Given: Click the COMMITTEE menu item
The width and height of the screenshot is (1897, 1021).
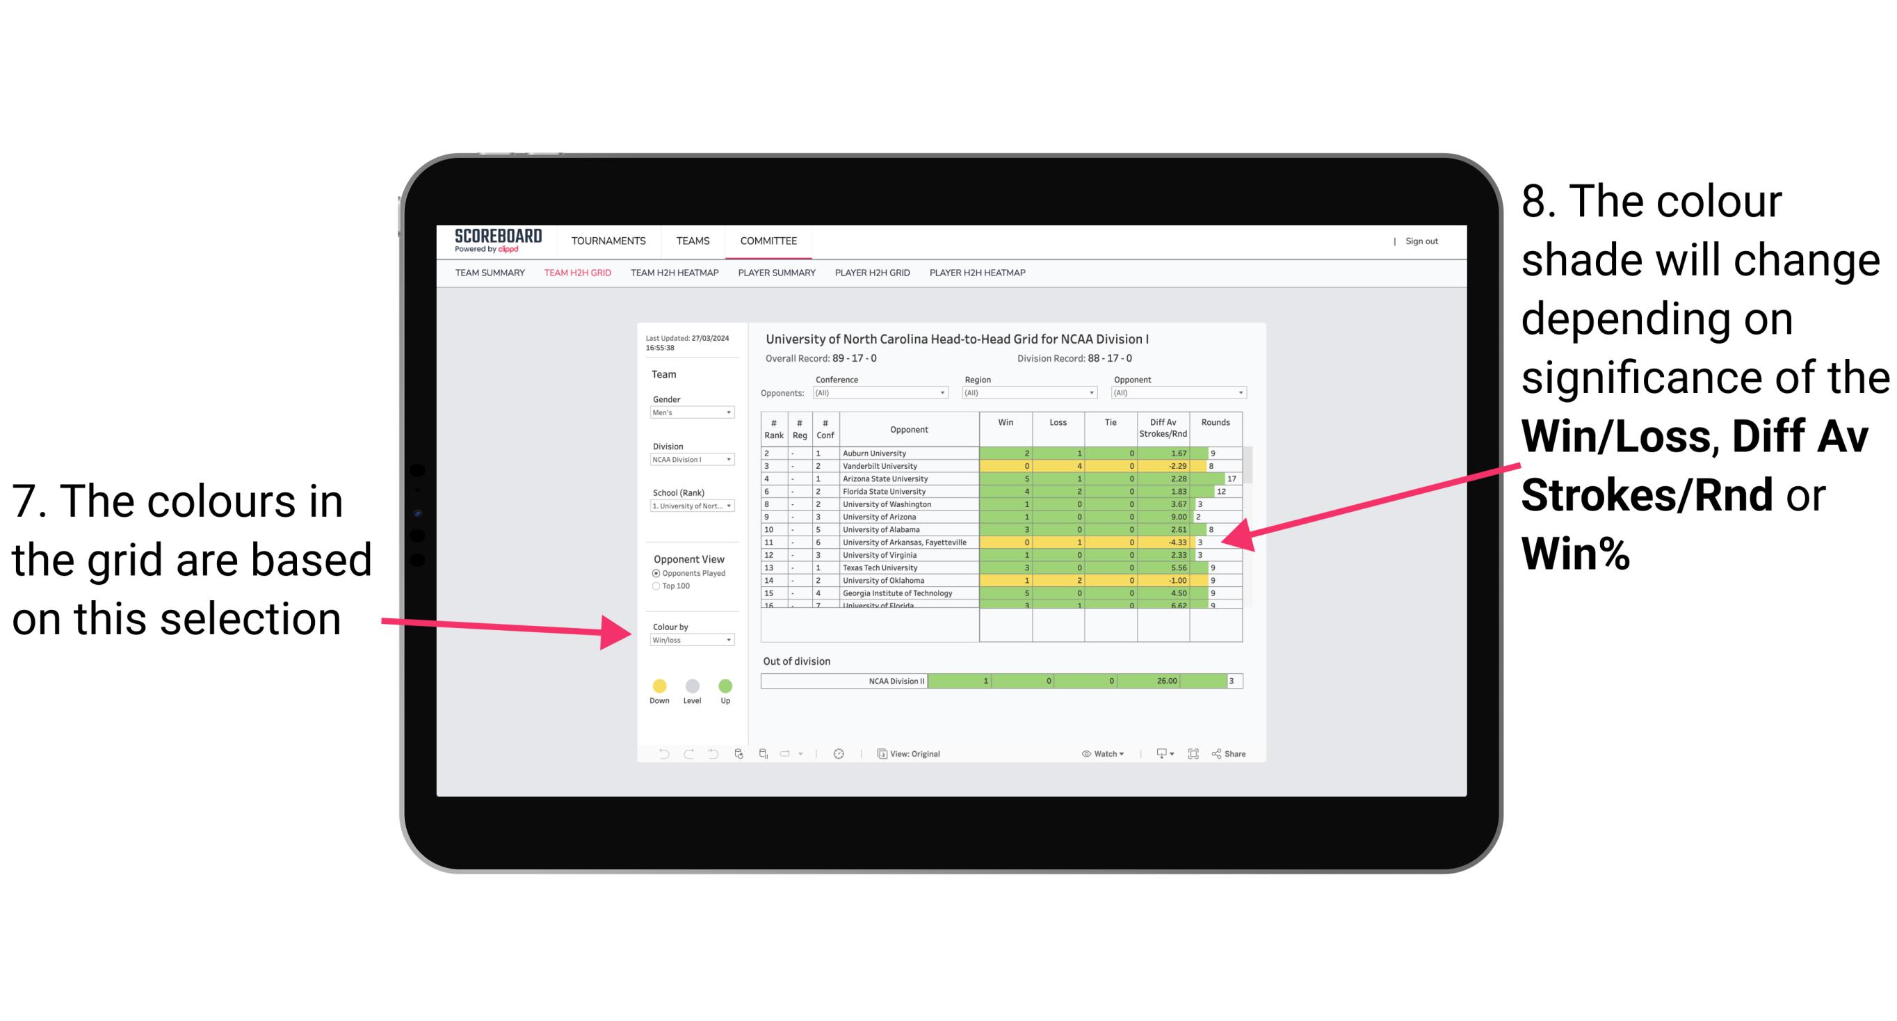Looking at the screenshot, I should [x=768, y=241].
